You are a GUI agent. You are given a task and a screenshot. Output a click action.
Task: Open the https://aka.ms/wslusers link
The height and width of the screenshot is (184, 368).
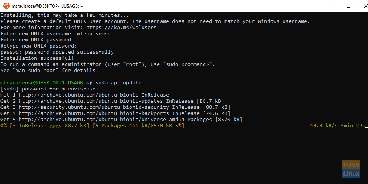click(x=122, y=28)
